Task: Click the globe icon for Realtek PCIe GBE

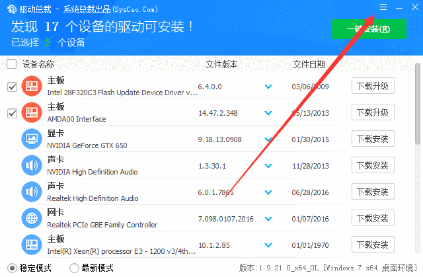Action: [x=32, y=218]
